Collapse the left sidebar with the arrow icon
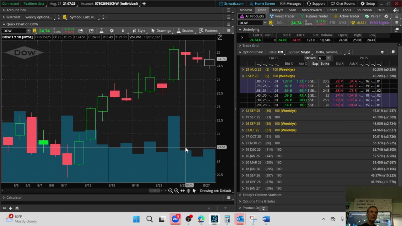This screenshot has height=226, width=402. coord(4,208)
